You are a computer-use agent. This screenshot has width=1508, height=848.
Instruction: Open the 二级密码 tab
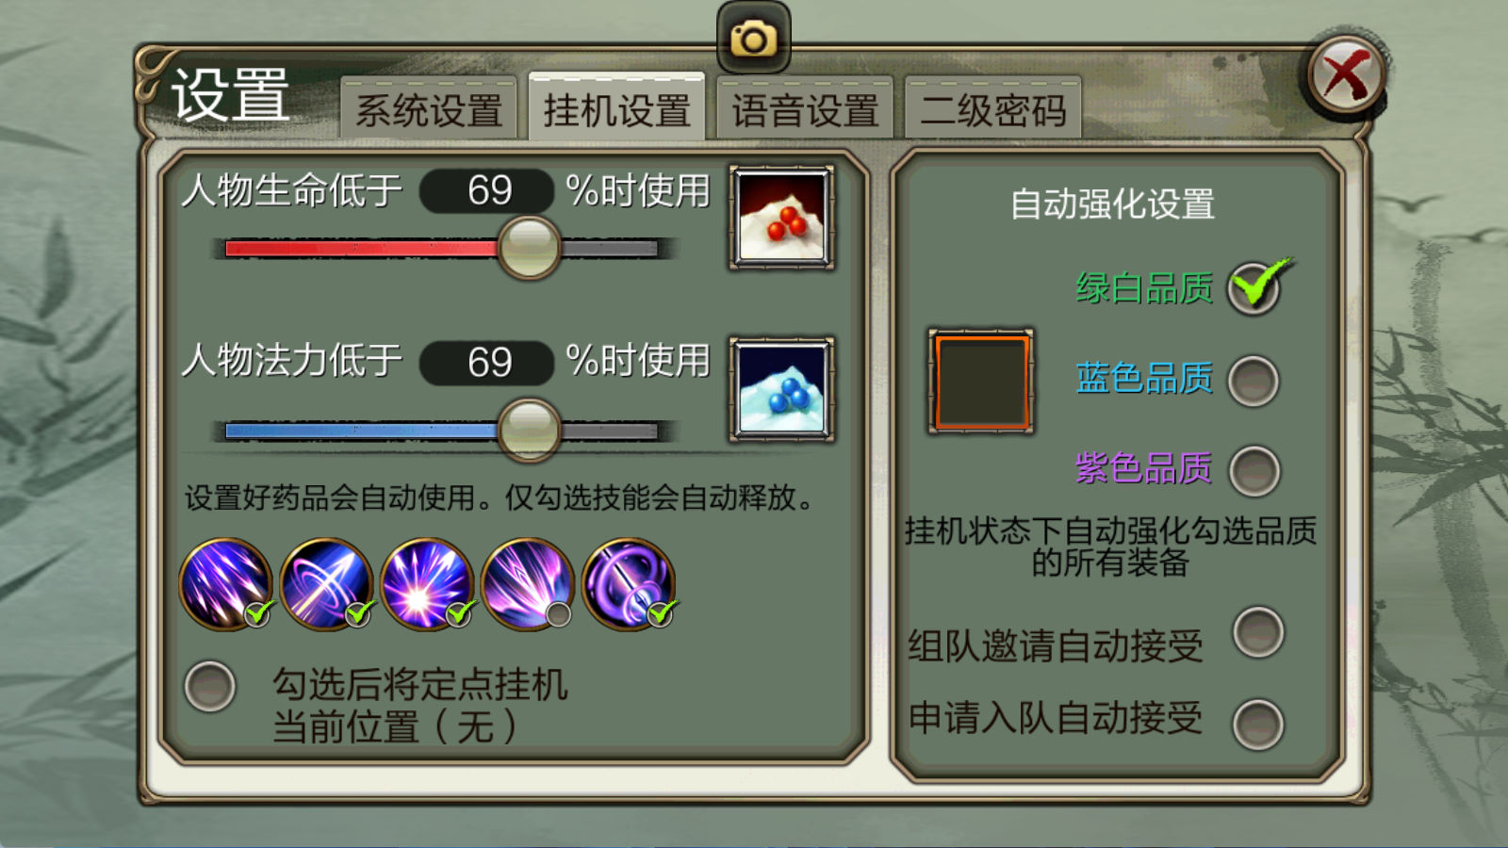[x=992, y=109]
